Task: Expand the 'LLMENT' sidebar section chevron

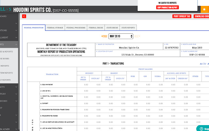Action: (16, 37)
